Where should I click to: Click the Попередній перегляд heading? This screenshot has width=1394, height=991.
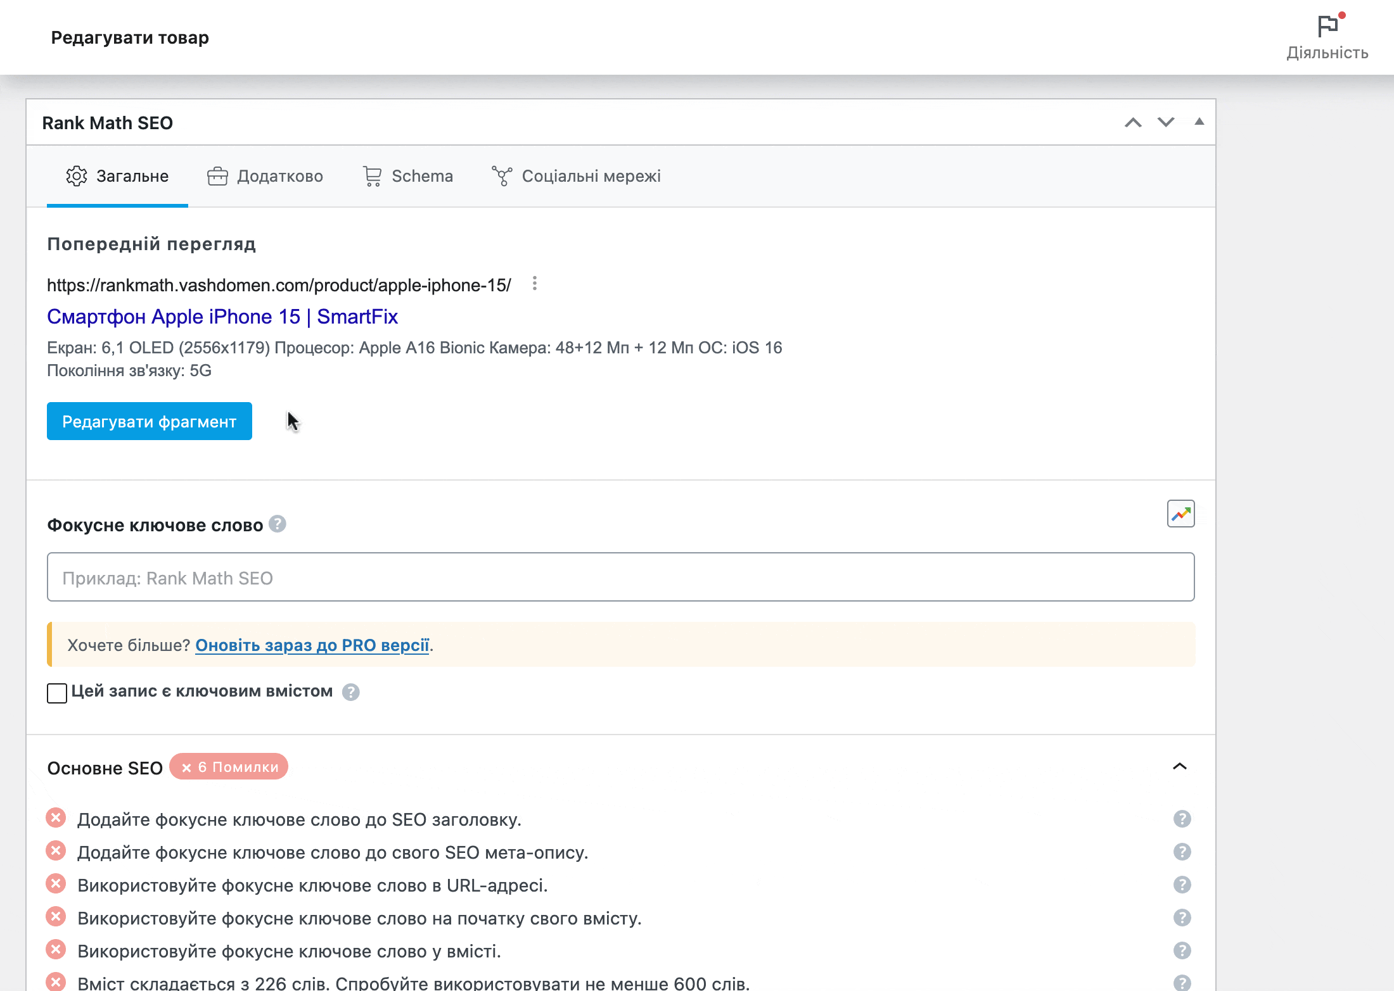151,244
